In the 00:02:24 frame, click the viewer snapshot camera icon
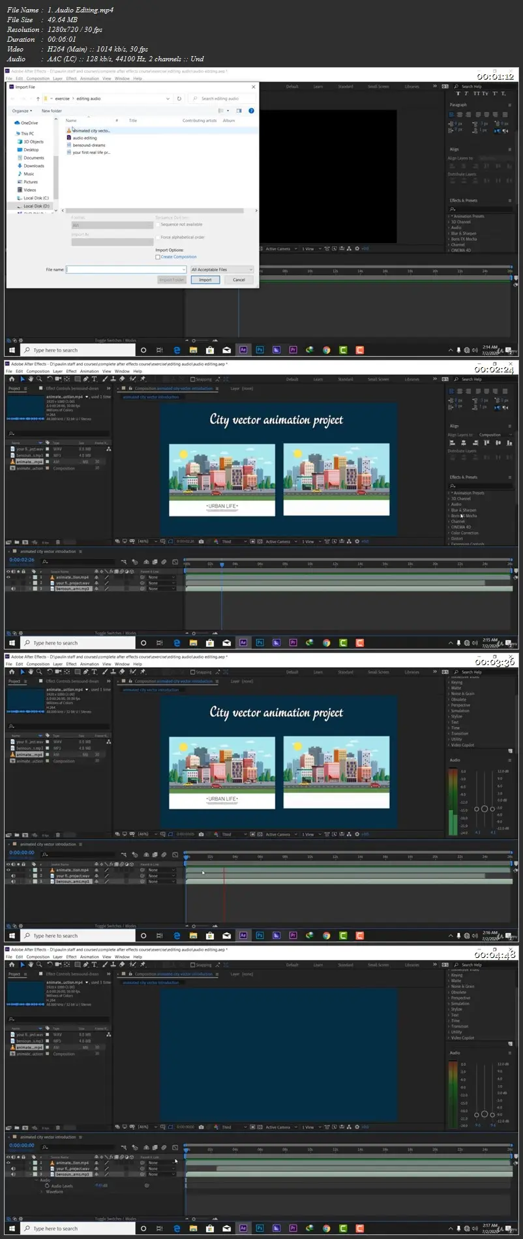 tap(201, 541)
